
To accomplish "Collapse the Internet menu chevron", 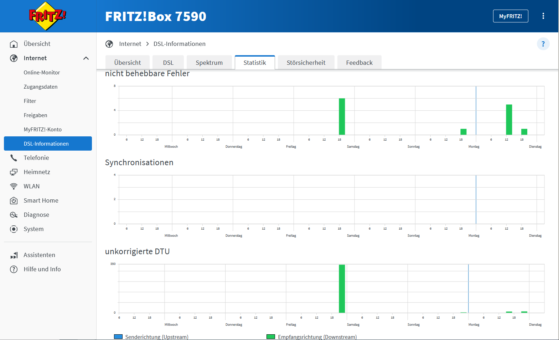I will [x=86, y=58].
